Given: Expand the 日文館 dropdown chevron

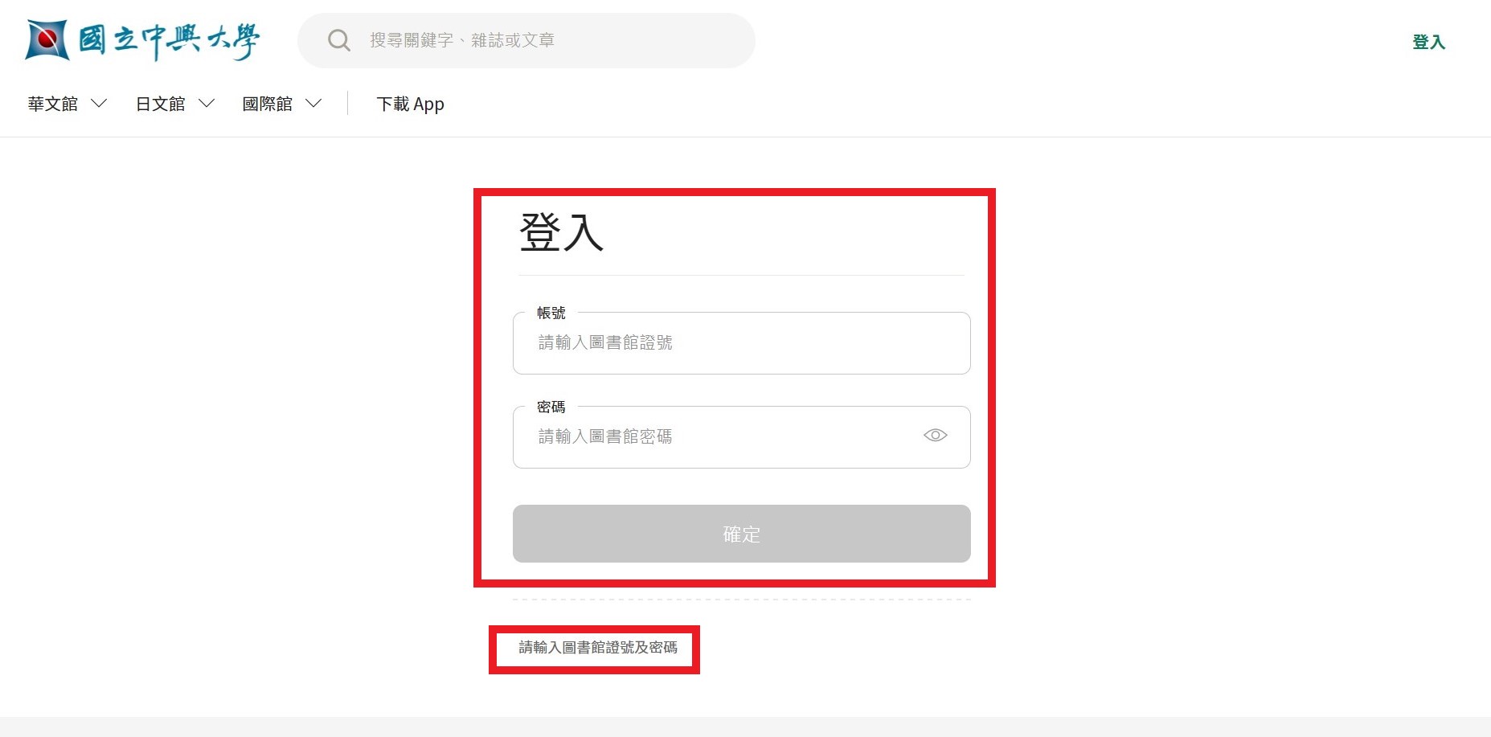Looking at the screenshot, I should [207, 104].
